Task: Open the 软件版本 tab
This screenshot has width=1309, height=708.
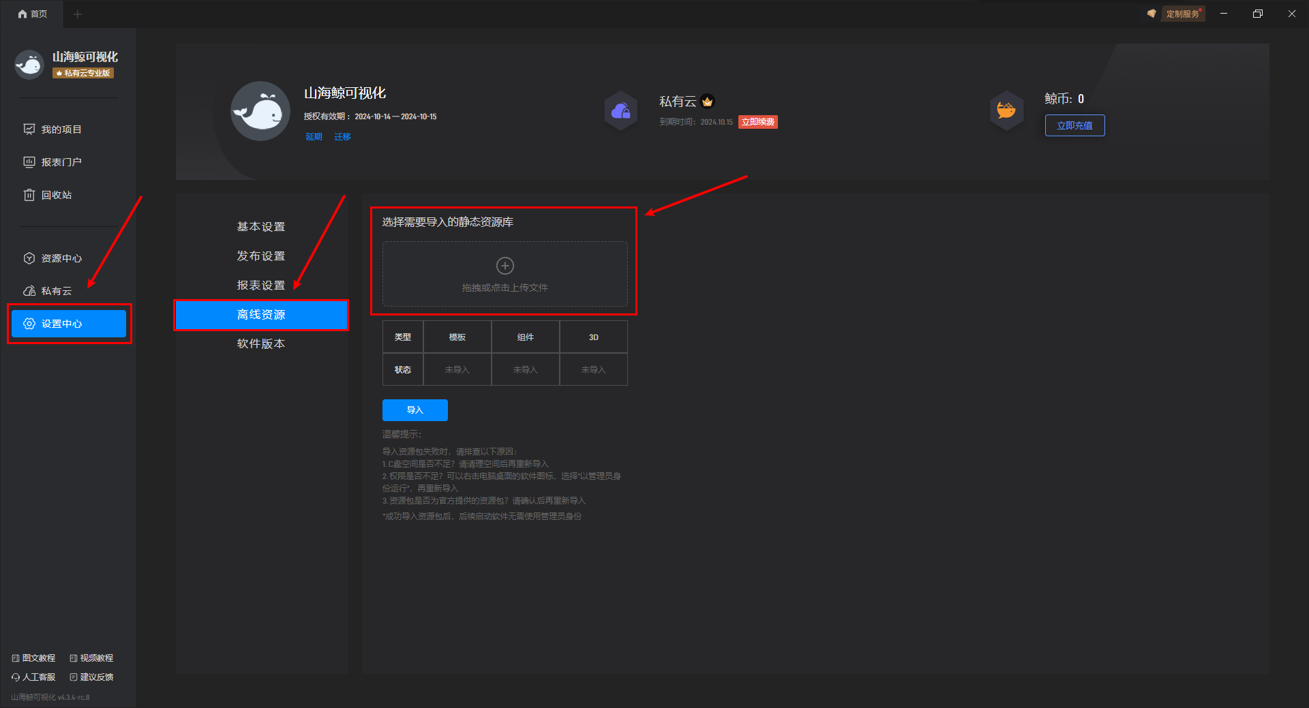Action: tap(261, 344)
